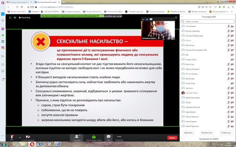This screenshot has width=236, height=147.
Task: Open the meeting info icon near Recording
Action: [x=10, y=18]
